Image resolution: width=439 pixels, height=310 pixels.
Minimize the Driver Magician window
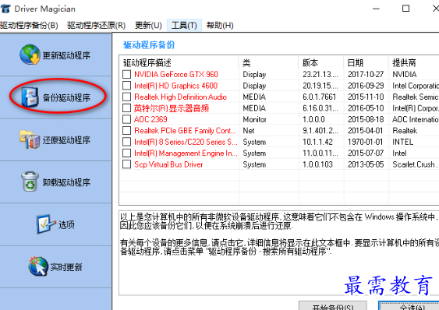coord(376,9)
